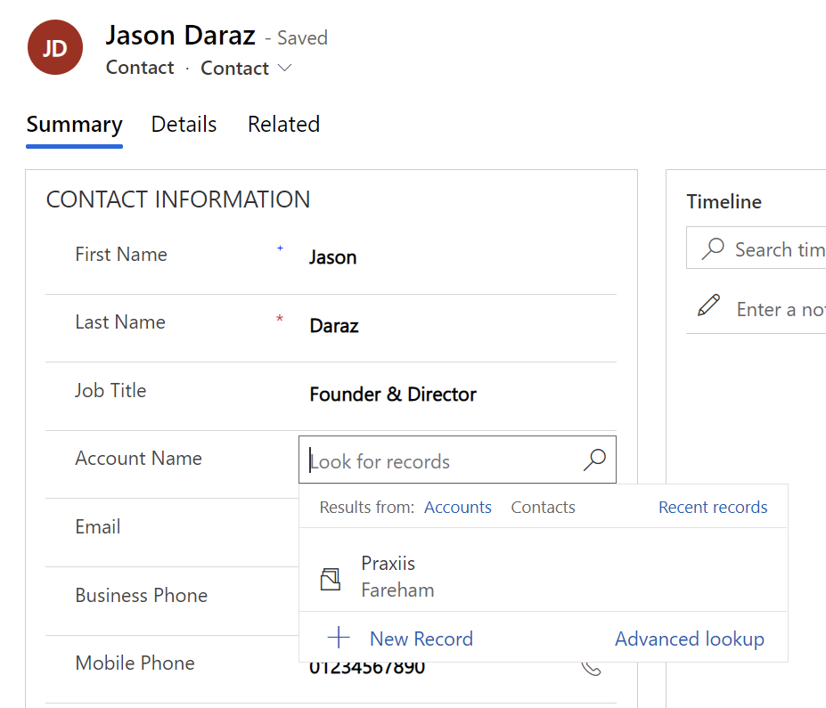Click the Saved status text
The width and height of the screenshot is (826, 708).
point(302,38)
